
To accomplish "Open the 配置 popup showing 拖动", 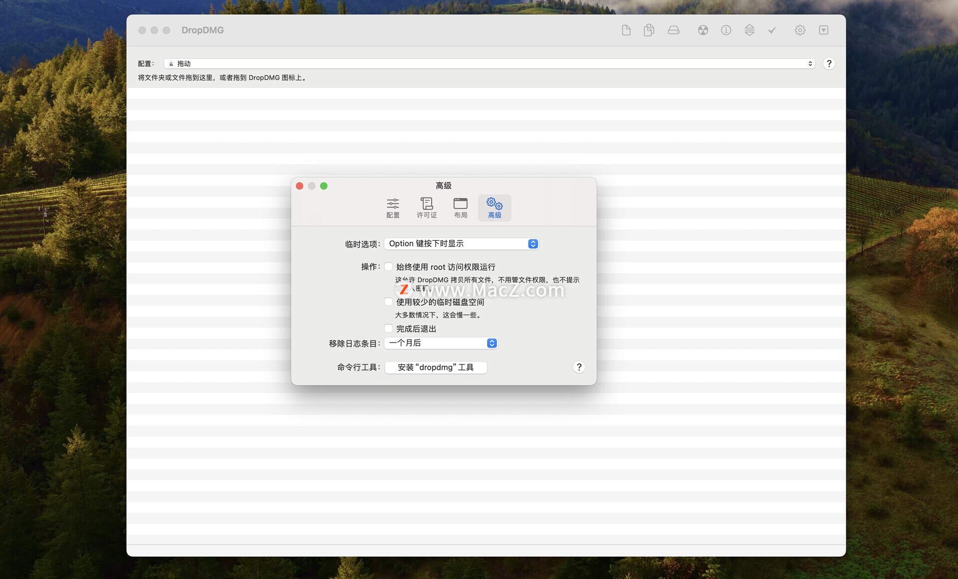I will [x=489, y=64].
